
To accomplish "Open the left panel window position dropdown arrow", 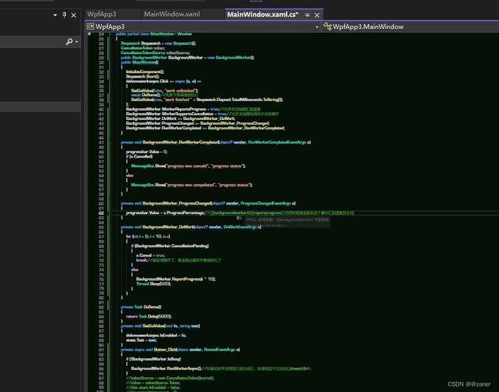I will click(55, 15).
